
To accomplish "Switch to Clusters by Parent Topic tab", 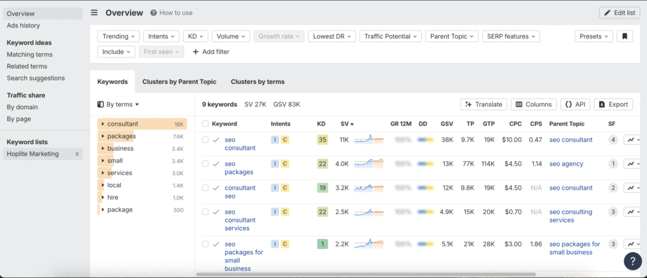I will point(179,82).
